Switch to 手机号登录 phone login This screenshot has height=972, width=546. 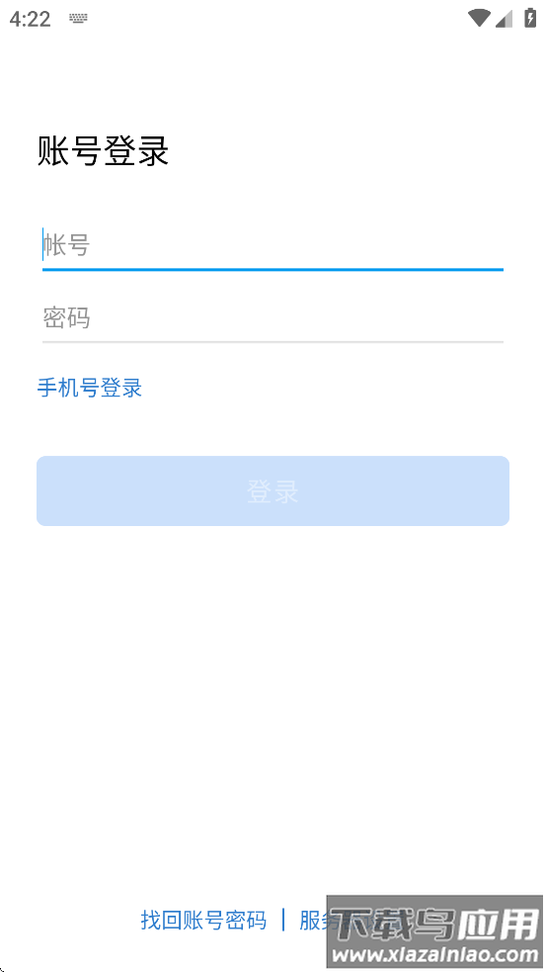[90, 388]
